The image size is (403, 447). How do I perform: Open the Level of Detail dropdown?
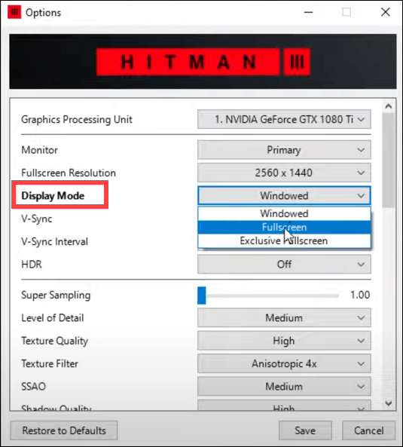[284, 317]
